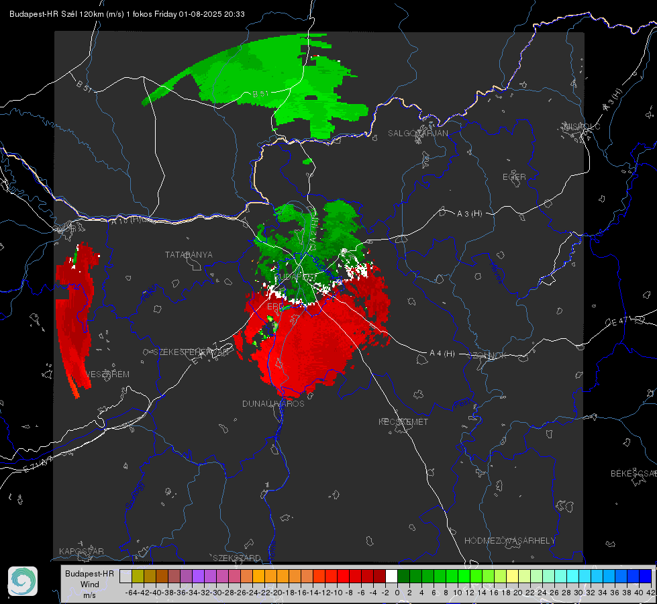
Task: Click the 'SZÉKESFEHÉRVÁR' city label
Action: pos(192,352)
